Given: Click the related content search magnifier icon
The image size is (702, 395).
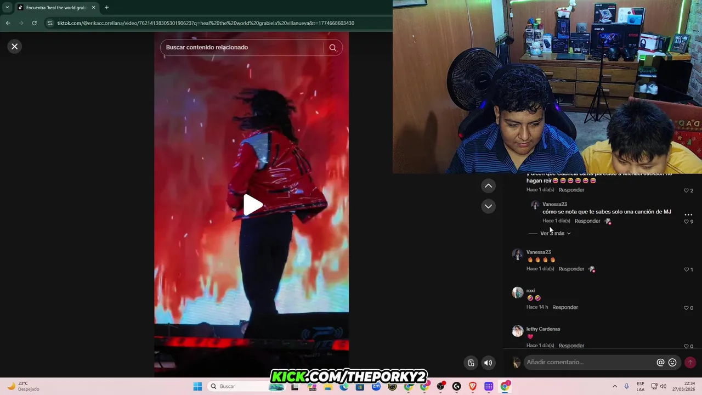Looking at the screenshot, I should point(332,48).
